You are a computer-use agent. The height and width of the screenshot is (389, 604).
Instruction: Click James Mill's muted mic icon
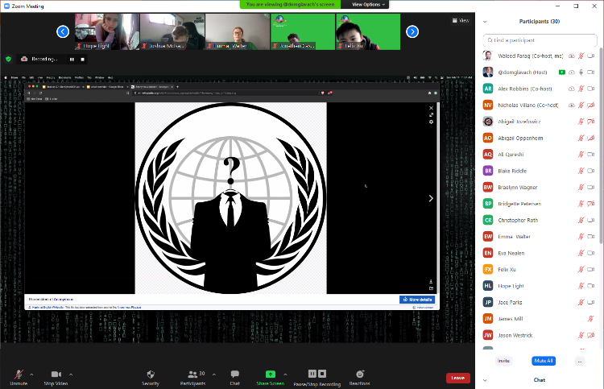[590, 319]
